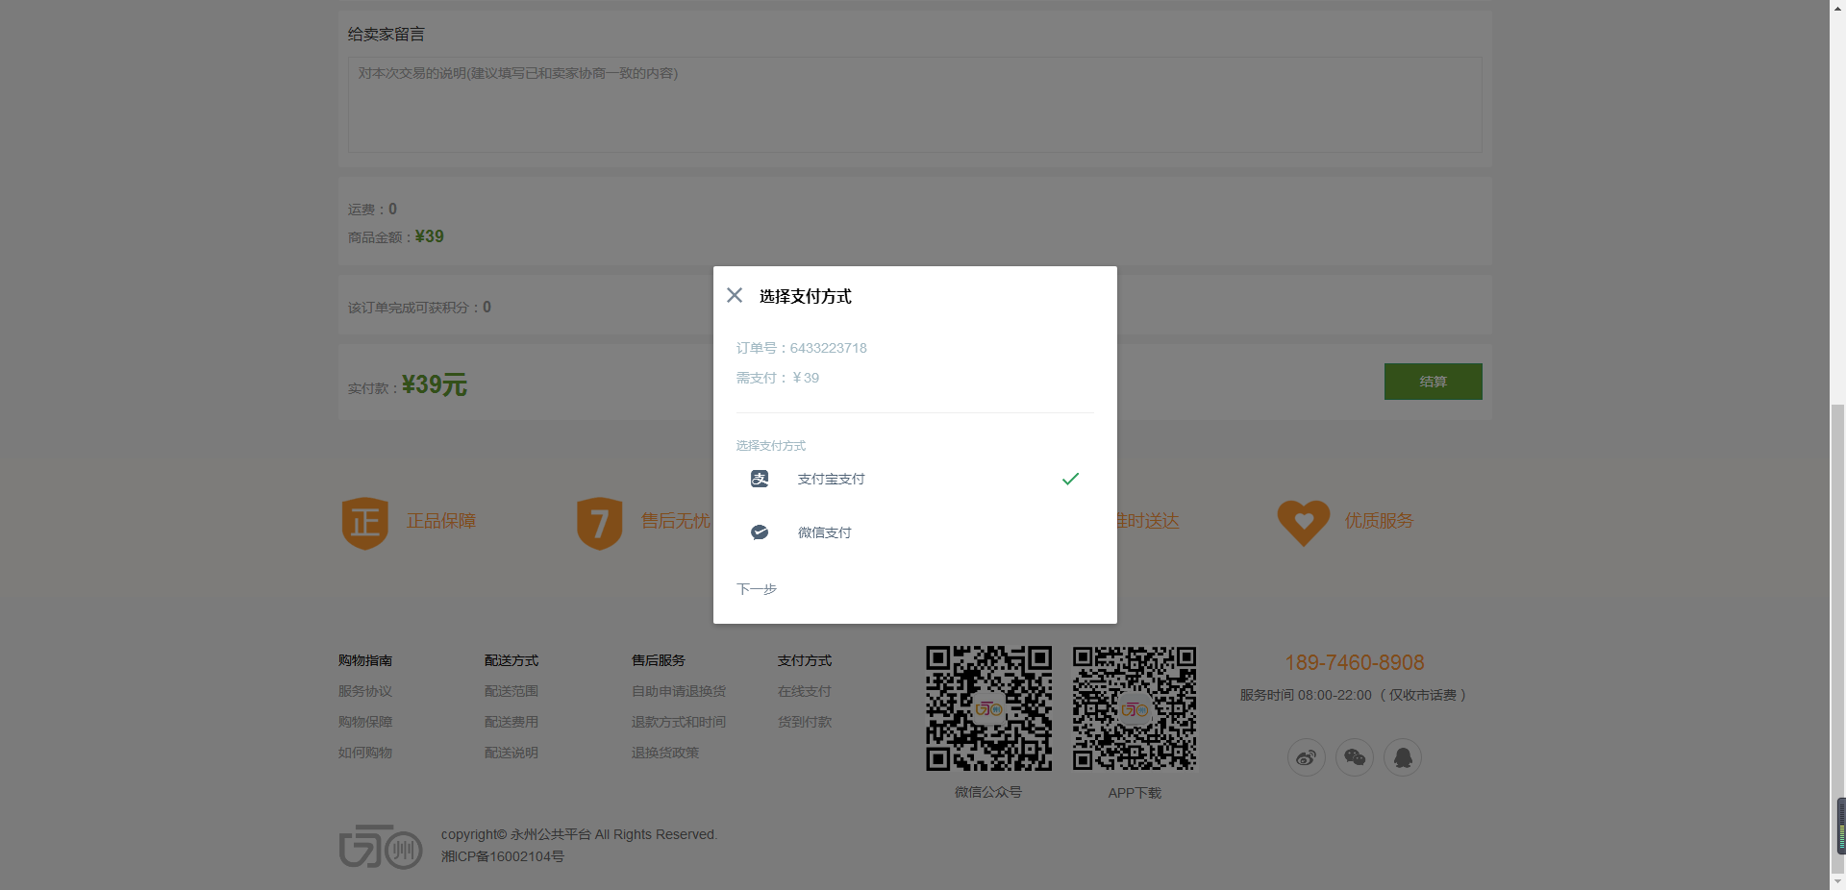Screen dimensions: 1846x890
Task: Select 微信支付 payment option
Action: tap(824, 532)
